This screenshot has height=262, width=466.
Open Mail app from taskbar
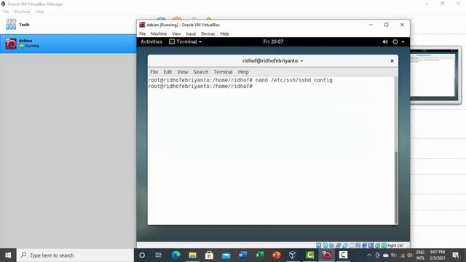coord(226,255)
